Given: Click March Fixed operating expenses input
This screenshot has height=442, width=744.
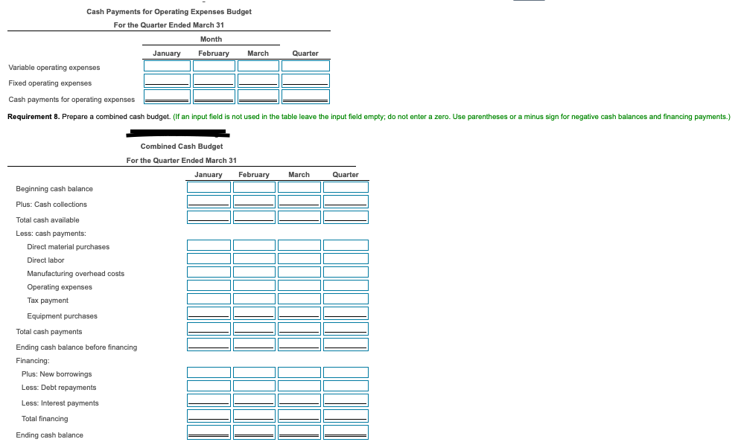Looking at the screenshot, I should pyautogui.click(x=258, y=80).
